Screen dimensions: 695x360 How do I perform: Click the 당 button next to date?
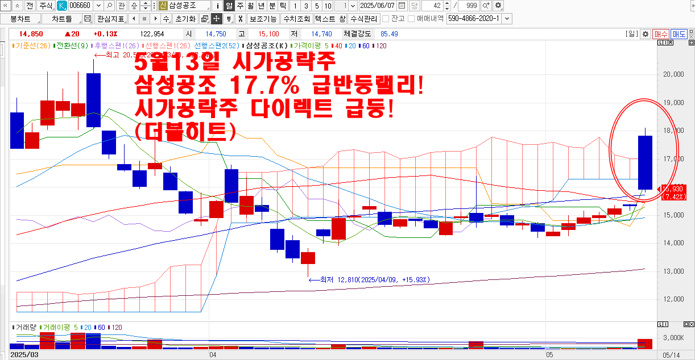pos(414,6)
